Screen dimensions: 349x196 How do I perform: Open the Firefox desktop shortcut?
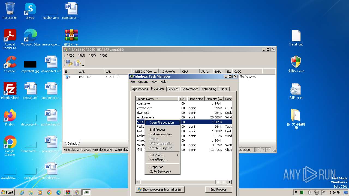click(10, 118)
